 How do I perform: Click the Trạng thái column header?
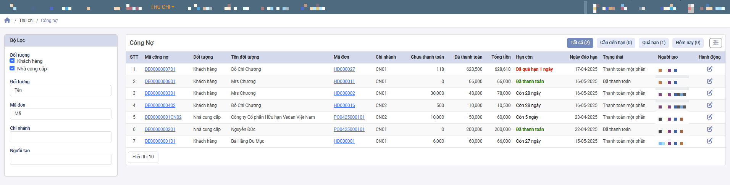pyautogui.click(x=613, y=57)
